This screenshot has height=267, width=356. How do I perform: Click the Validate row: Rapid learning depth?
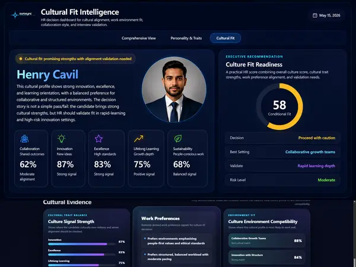[282, 166]
